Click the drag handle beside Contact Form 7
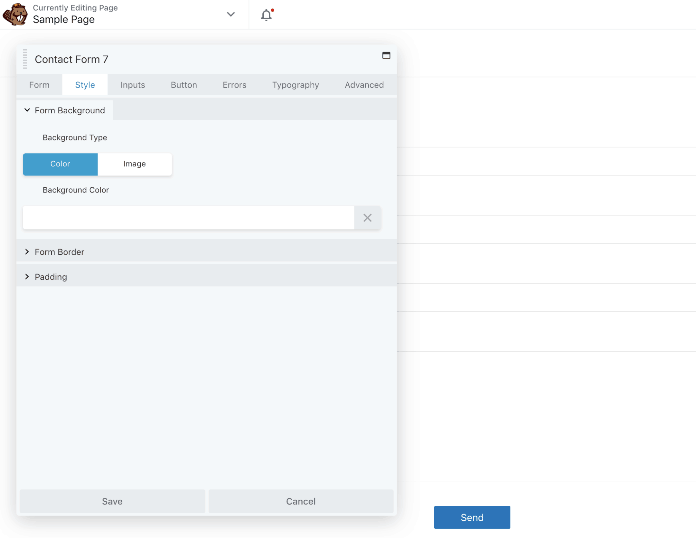The image size is (696, 538). point(24,59)
